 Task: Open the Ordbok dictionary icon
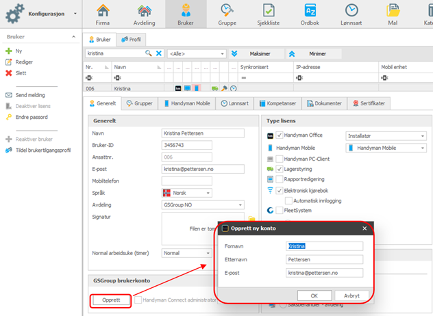tap(310, 11)
